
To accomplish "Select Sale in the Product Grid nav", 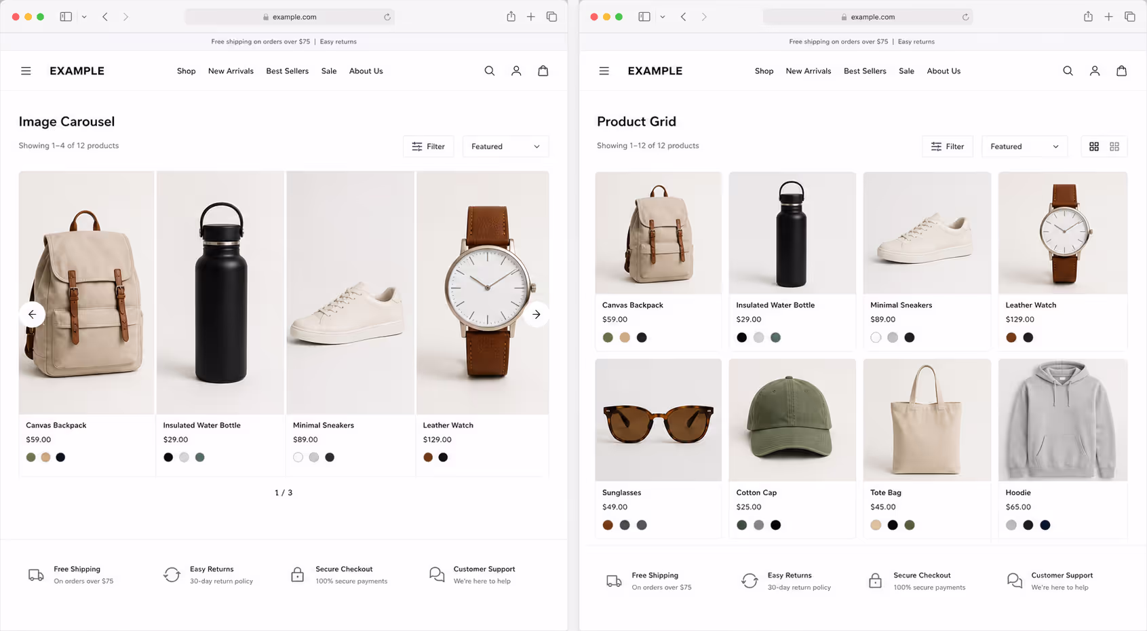I will point(906,71).
